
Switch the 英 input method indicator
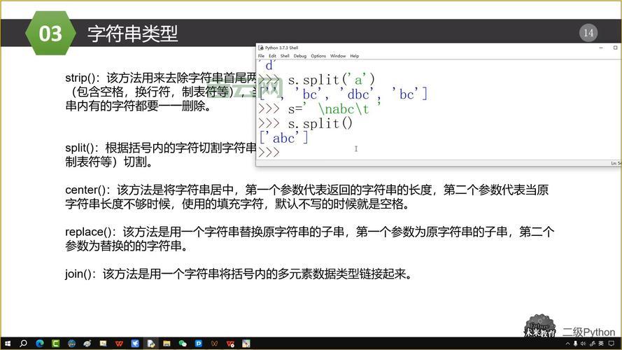click(x=601, y=343)
